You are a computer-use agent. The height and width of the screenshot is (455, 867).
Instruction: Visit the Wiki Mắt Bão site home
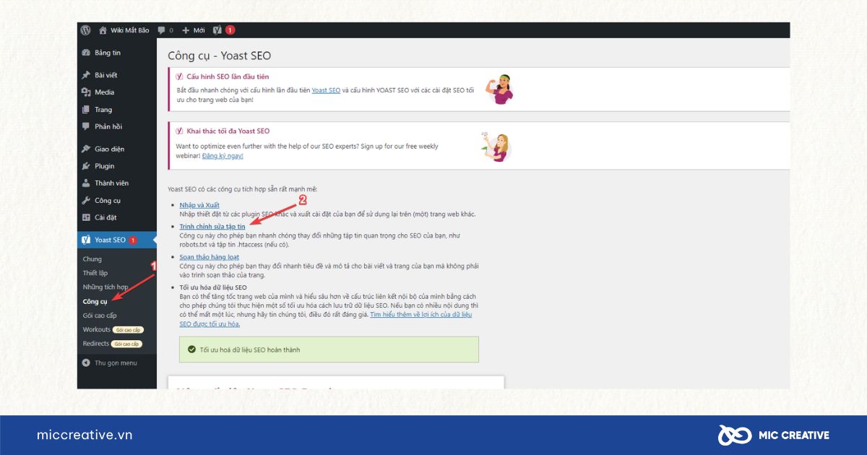point(124,30)
